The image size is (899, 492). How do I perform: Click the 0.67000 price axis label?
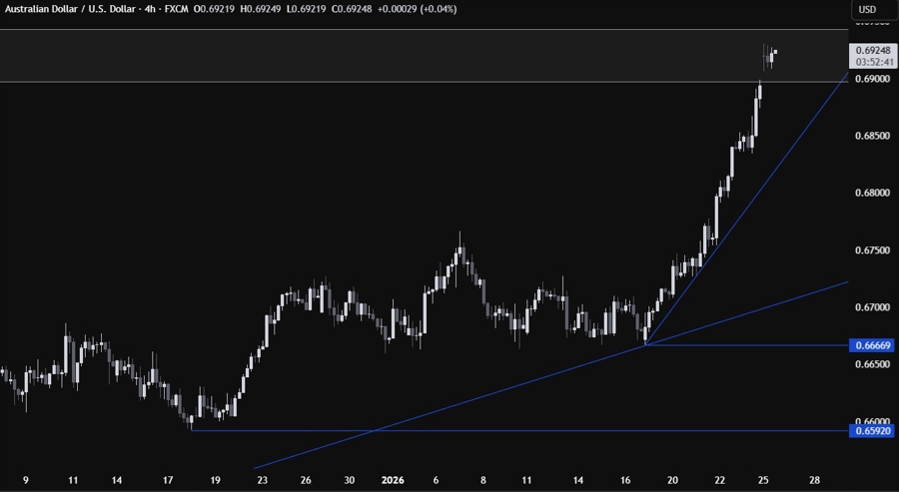pyautogui.click(x=873, y=307)
